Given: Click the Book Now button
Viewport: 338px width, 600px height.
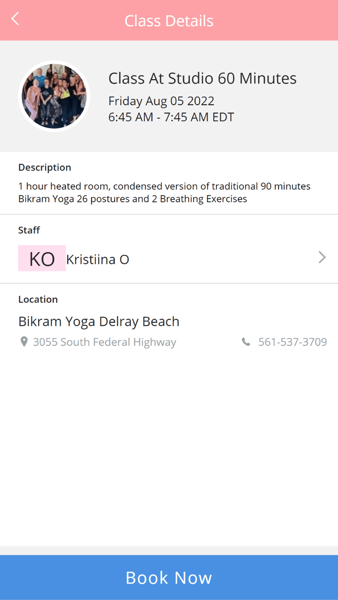Looking at the screenshot, I should pos(169,577).
